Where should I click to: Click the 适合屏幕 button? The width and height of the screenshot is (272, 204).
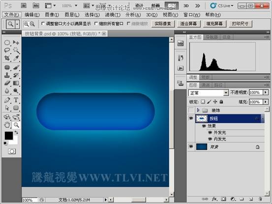188,24
